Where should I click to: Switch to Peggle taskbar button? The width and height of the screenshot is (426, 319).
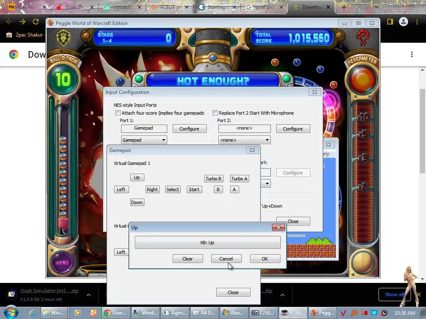pyautogui.click(x=322, y=313)
